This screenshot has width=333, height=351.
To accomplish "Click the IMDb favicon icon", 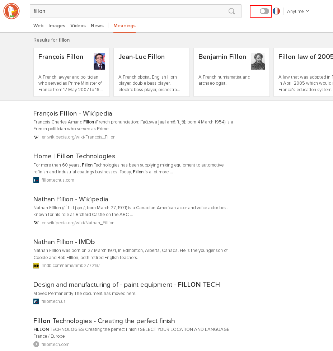I will [x=36, y=266].
